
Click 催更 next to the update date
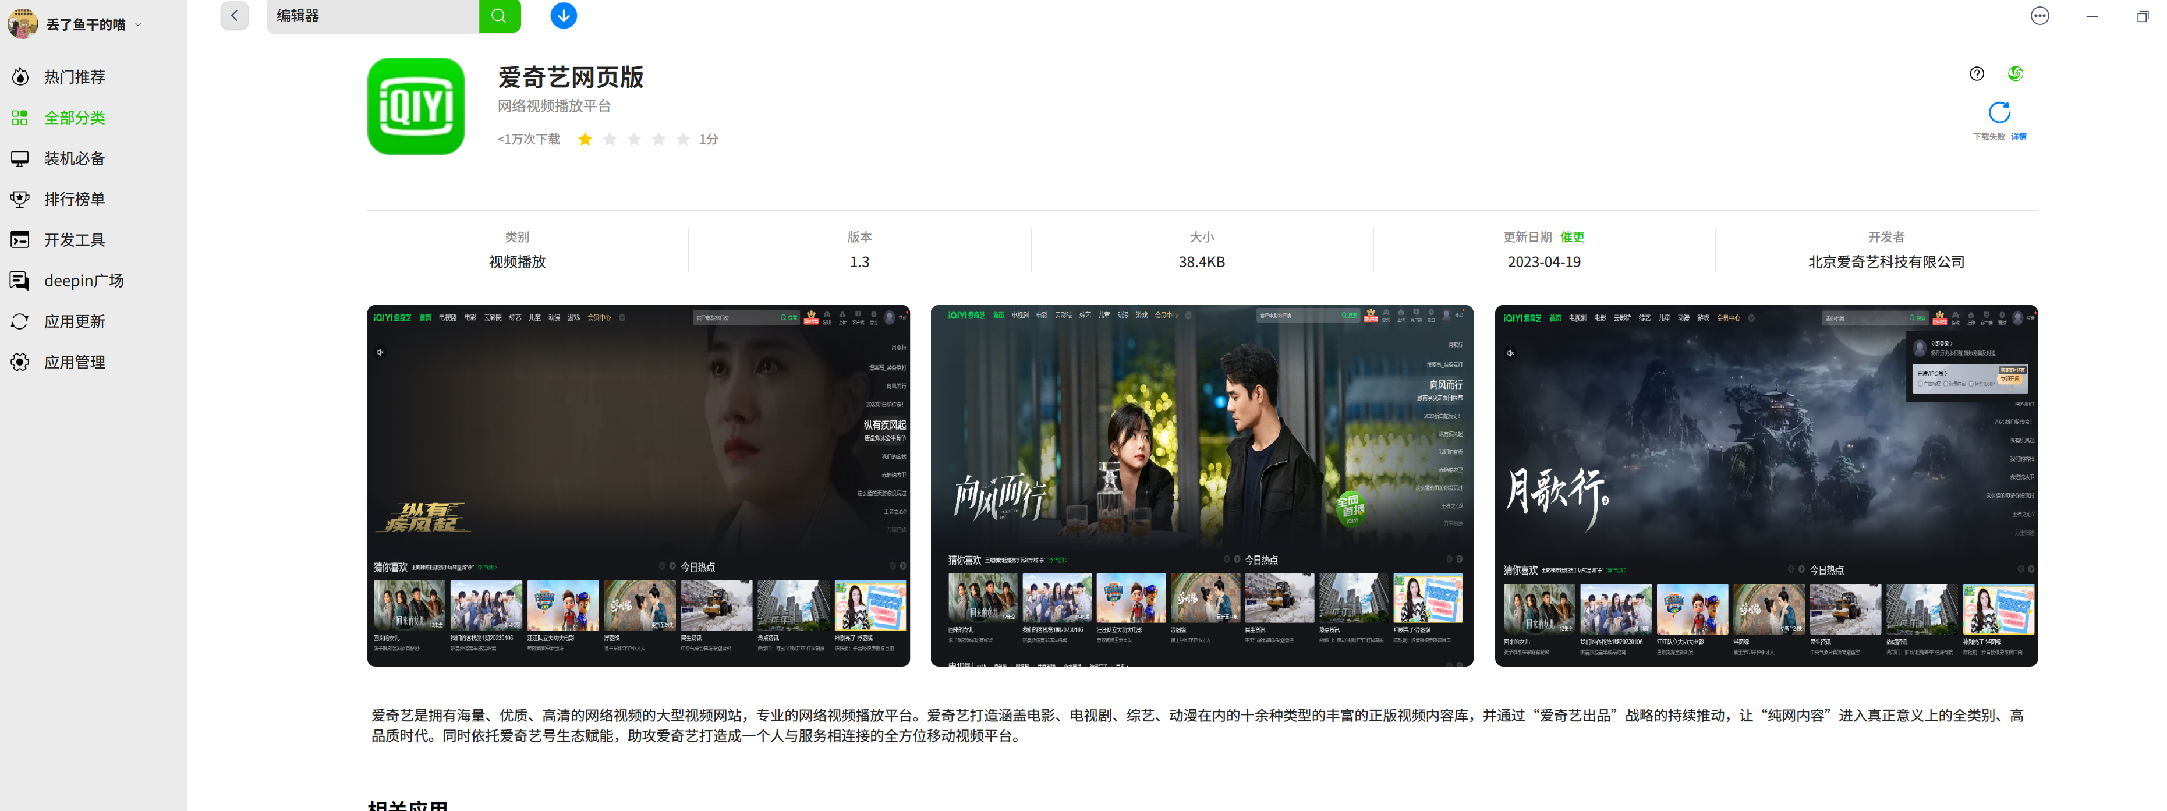tap(1572, 236)
